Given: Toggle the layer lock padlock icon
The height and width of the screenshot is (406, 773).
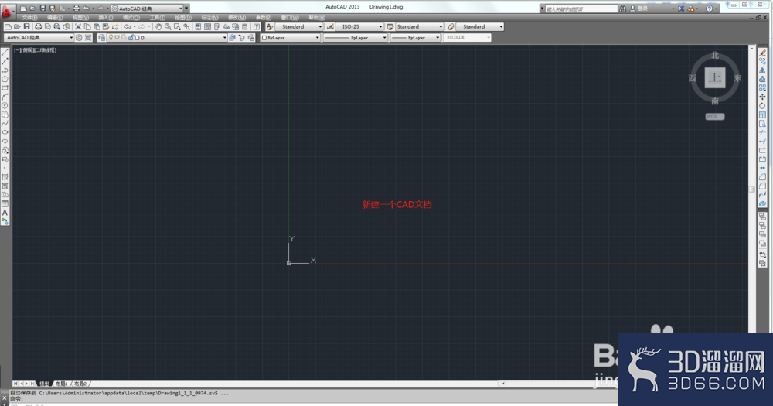Looking at the screenshot, I should [x=131, y=37].
